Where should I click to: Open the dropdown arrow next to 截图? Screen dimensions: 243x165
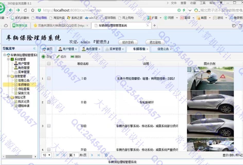(210, 18)
